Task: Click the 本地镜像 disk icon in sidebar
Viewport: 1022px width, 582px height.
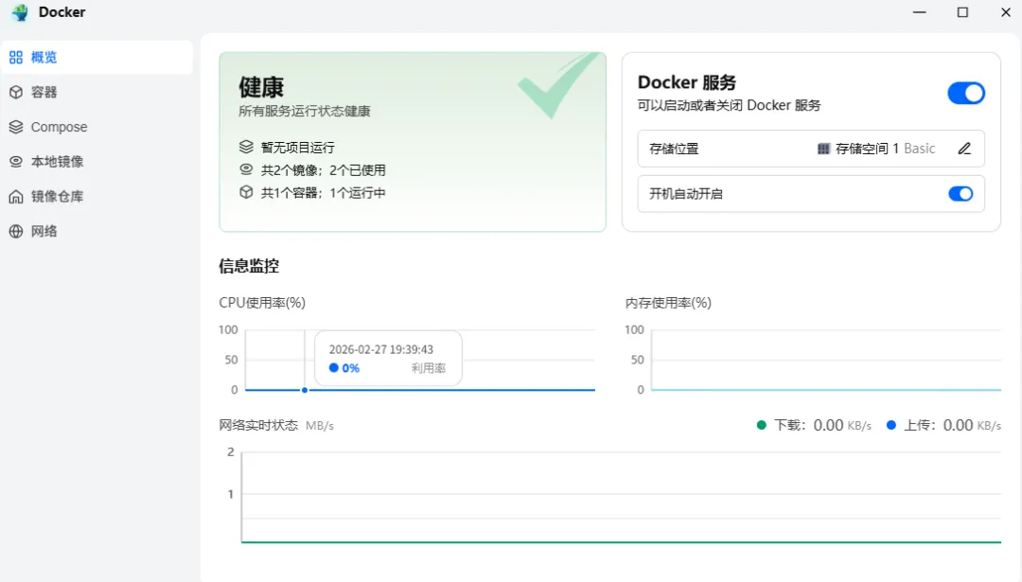Action: click(x=16, y=162)
